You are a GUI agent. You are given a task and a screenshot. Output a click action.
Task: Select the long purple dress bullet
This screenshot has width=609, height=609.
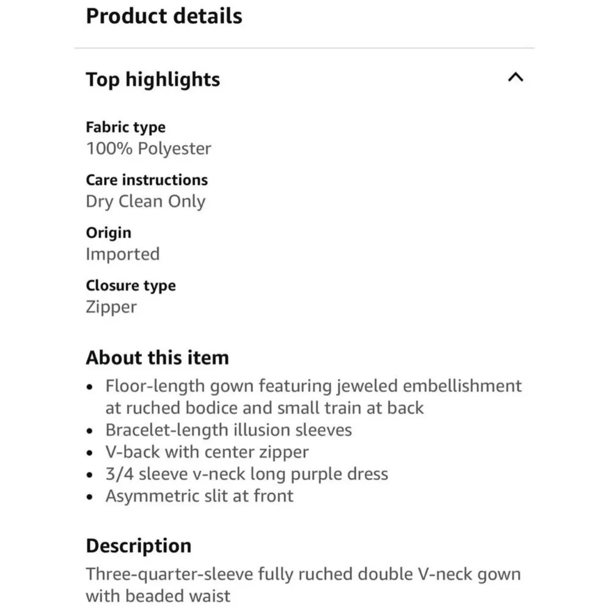246,474
